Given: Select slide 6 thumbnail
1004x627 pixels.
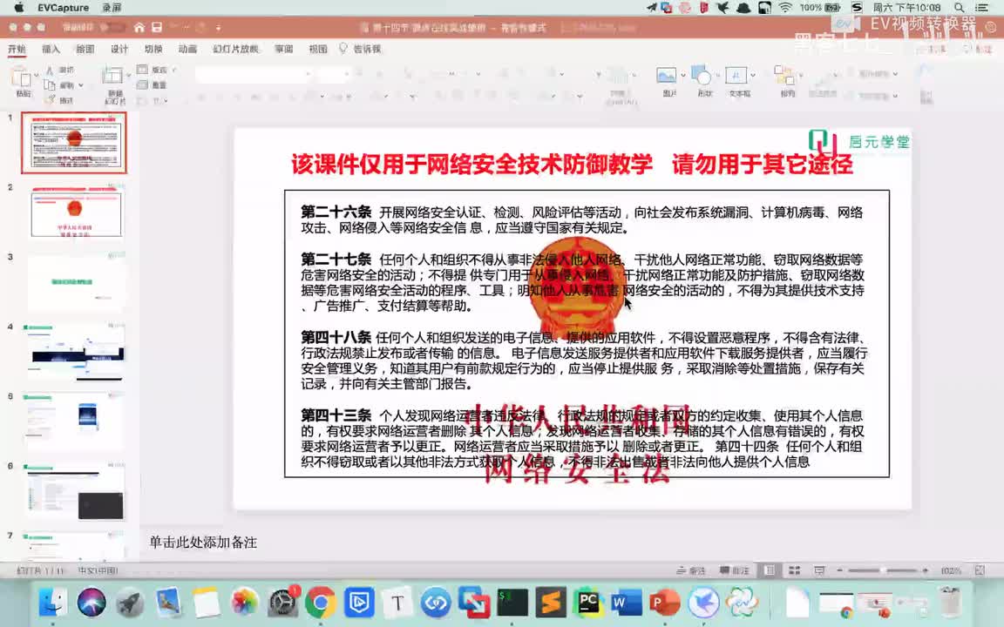Looking at the screenshot, I should (76, 491).
